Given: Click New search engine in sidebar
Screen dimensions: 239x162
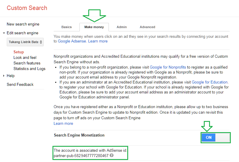Looking at the screenshot, I should pyautogui.click(x=23, y=24).
